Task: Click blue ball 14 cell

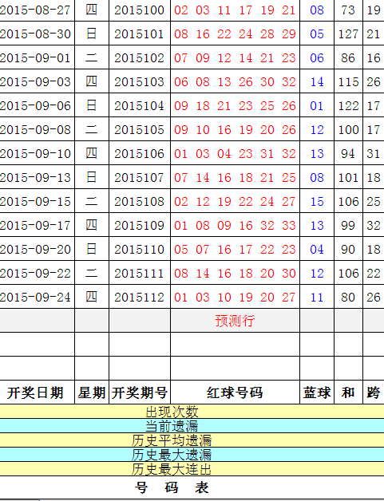Action: [x=317, y=82]
